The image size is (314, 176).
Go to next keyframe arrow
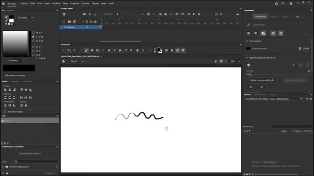154,14
